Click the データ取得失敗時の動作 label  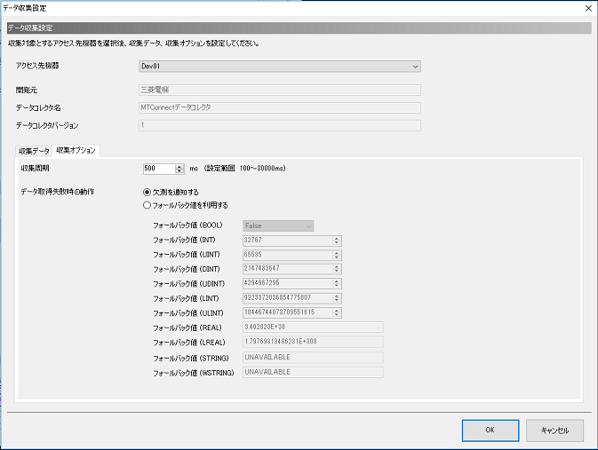click(57, 192)
